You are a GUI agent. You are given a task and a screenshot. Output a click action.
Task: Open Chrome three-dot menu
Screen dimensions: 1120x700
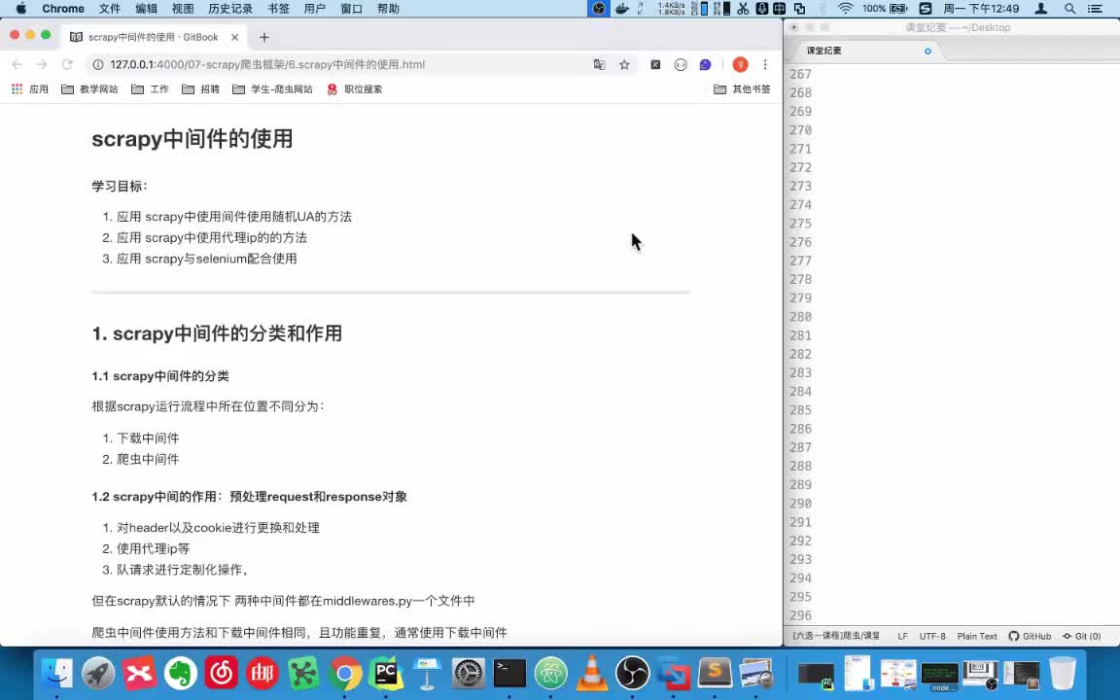765,64
